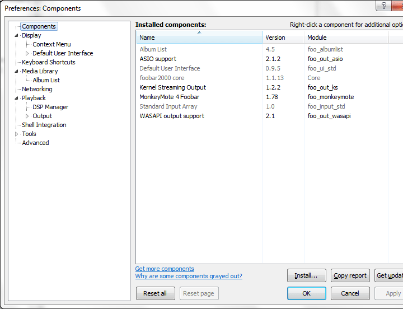Select the Album List component row
Image resolution: width=403 pixels, height=309 pixels.
coord(269,49)
